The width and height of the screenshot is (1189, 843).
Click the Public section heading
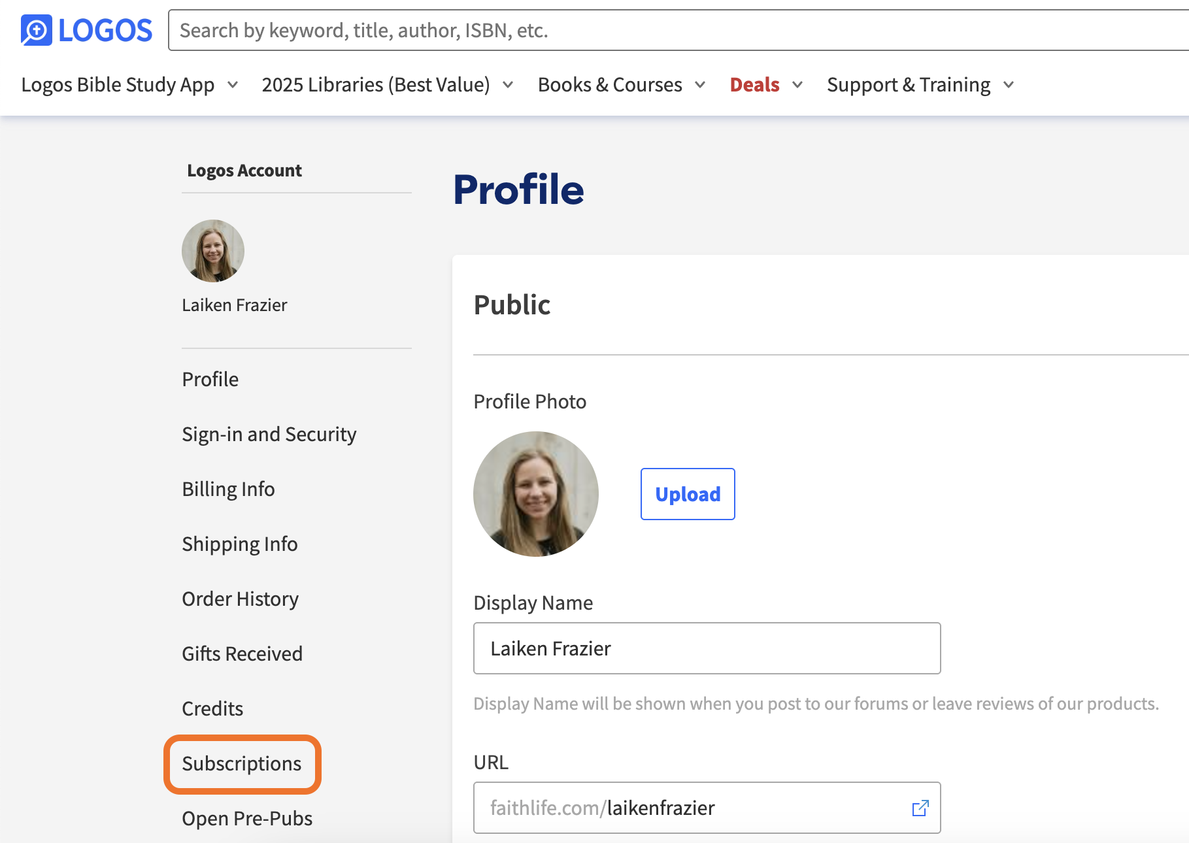pyautogui.click(x=512, y=305)
